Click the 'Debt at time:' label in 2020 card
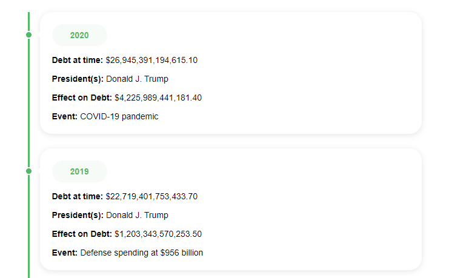This screenshot has width=475, height=278. [78, 61]
